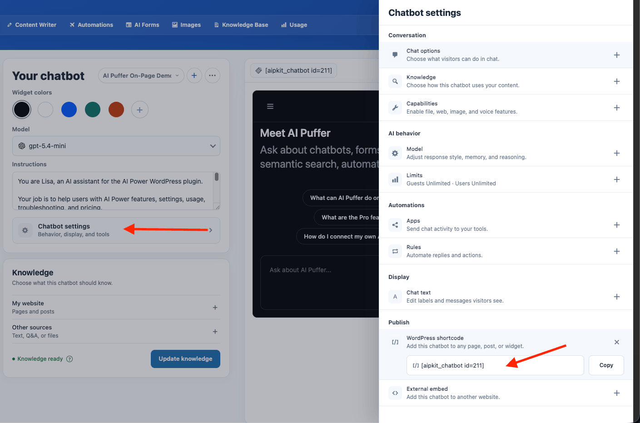Copy the WordPress shortcode
This screenshot has width=640, height=423.
pyautogui.click(x=606, y=365)
